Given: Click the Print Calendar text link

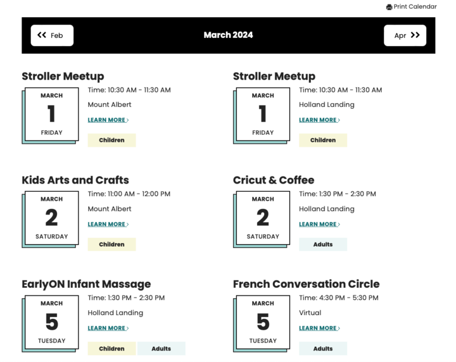Looking at the screenshot, I should [415, 7].
